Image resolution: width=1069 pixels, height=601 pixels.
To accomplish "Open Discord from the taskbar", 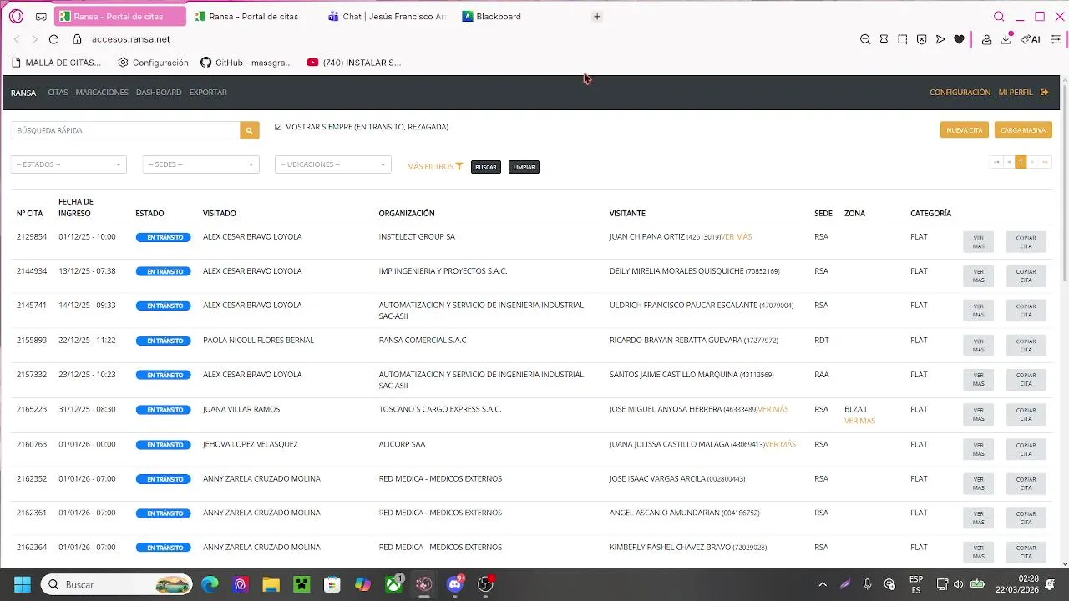I will pos(455,584).
